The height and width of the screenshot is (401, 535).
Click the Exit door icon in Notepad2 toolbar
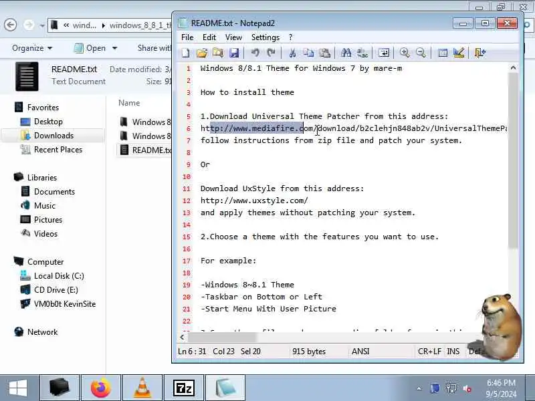point(479,53)
